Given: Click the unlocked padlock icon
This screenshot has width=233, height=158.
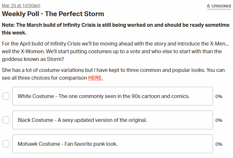Looking at the screenshot, I should point(208,6).
